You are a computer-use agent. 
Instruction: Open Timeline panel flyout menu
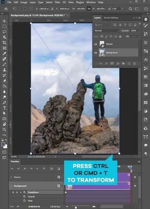[139, 162]
